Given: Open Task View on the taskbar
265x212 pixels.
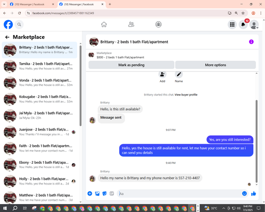Looking at the screenshot, I should [x=25, y=208].
